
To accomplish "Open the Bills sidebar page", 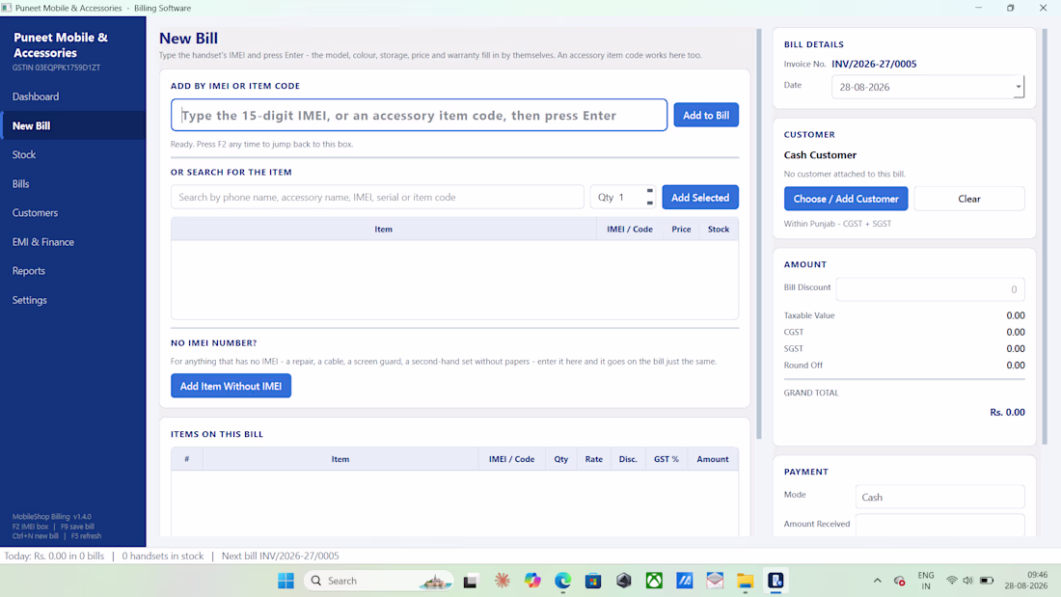I will 73,184.
